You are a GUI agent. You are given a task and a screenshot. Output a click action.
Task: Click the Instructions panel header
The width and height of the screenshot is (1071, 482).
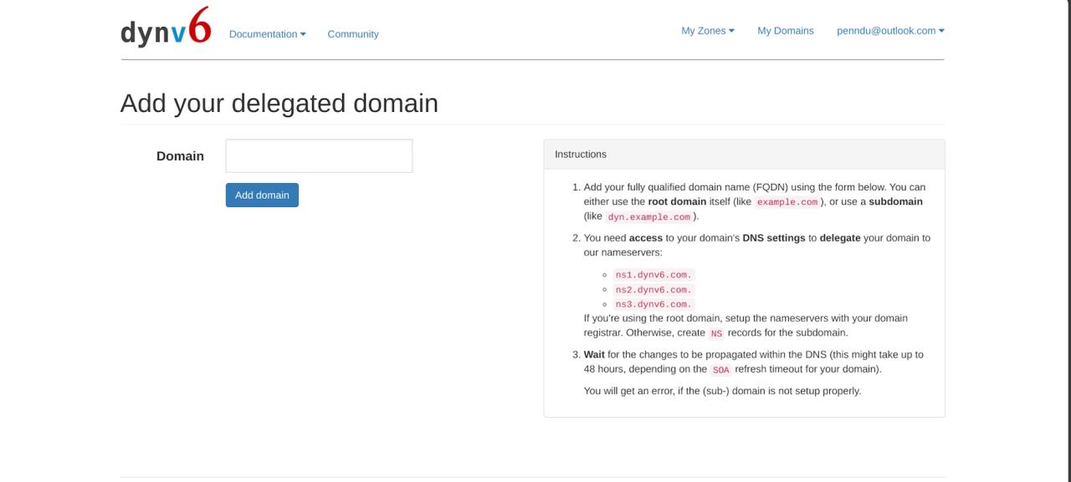point(744,155)
